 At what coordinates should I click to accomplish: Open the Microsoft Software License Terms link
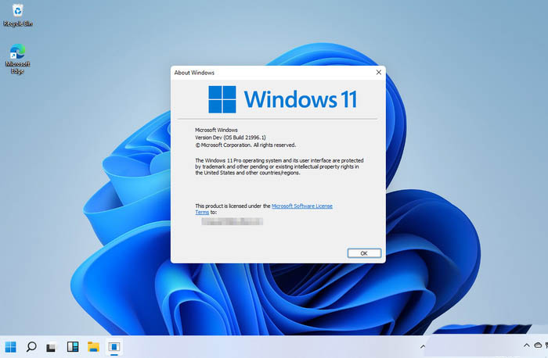[x=301, y=206]
